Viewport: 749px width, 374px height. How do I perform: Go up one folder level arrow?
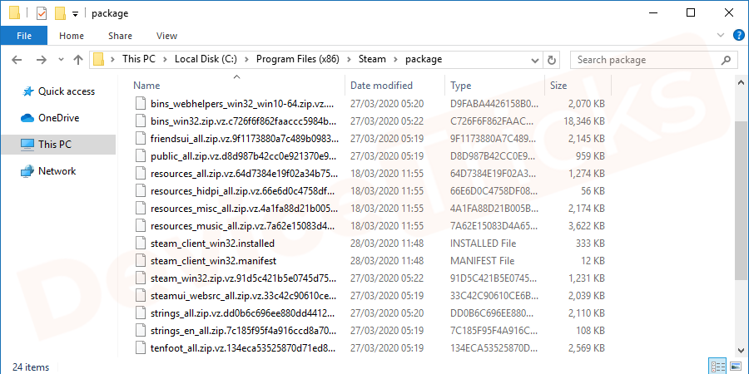(78, 60)
